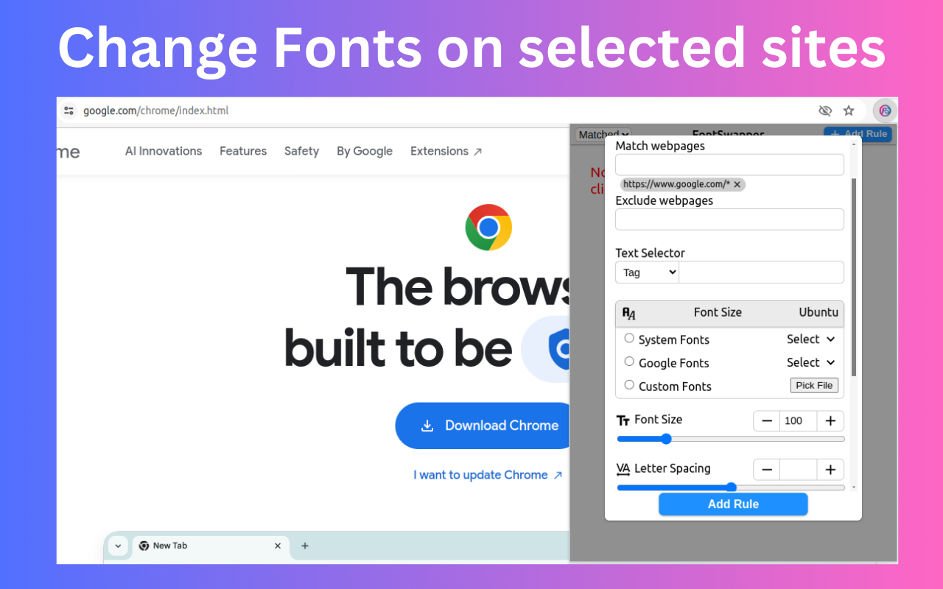
Task: Open the Matched filter dropdown
Action: coord(603,135)
